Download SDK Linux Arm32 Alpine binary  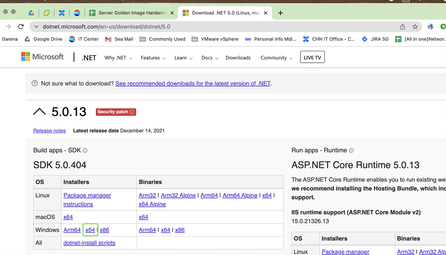(178, 195)
